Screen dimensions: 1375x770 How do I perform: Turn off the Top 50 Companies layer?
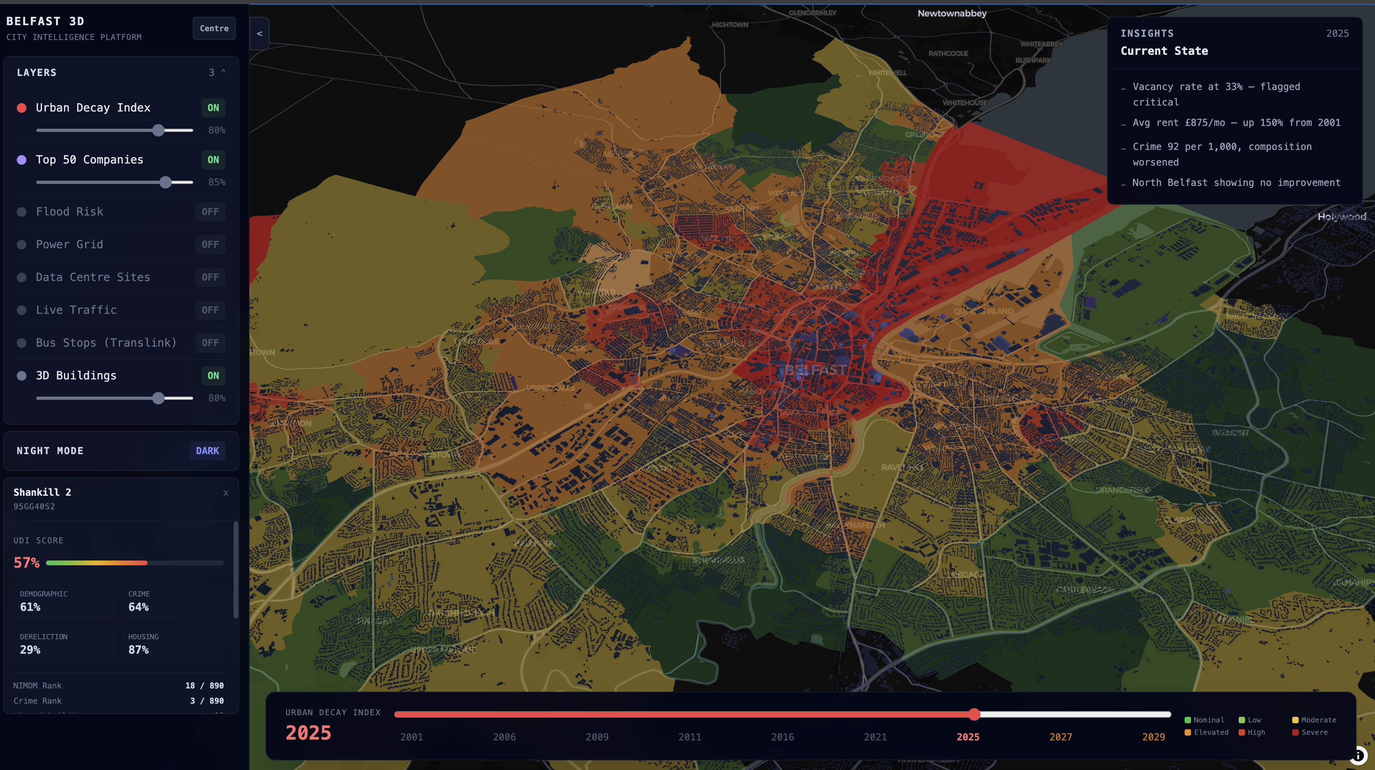click(213, 160)
